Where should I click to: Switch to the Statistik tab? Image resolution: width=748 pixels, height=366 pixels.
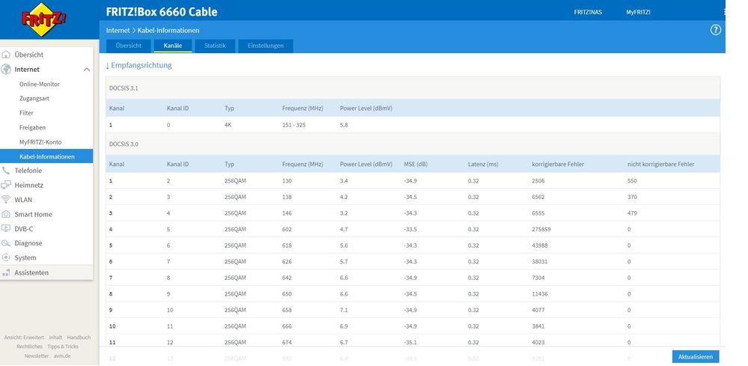(x=215, y=46)
